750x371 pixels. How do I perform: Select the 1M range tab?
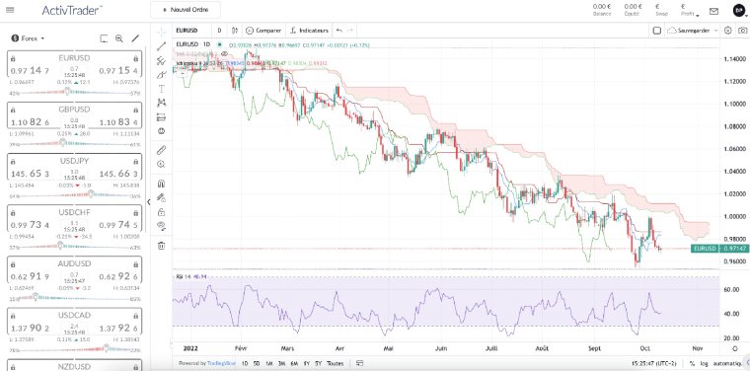[x=269, y=363]
